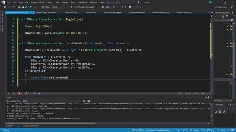Open the SU account avatar
Viewport: 236px width, 132px height.
pyautogui.click(x=210, y=3)
